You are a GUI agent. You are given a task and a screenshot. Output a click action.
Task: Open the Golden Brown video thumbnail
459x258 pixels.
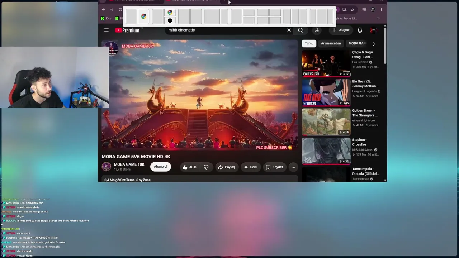[326, 122]
